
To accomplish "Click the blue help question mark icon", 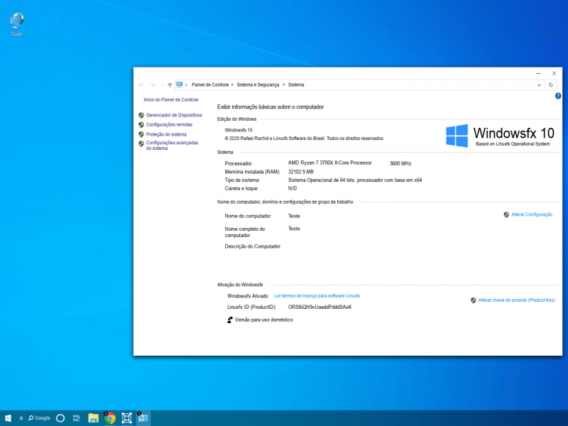I will 558,95.
